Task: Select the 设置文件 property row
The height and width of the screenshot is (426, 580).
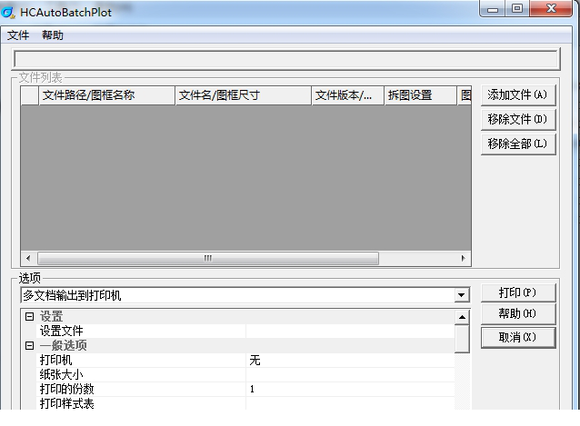Action: (245, 331)
